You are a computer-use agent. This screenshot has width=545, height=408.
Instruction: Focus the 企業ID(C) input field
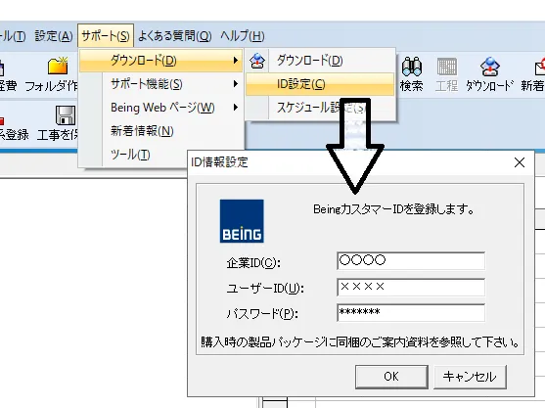[x=411, y=261]
